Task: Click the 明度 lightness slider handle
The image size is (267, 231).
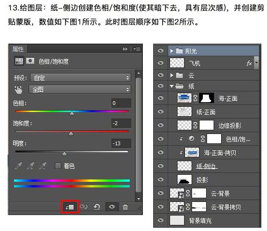Action: coord(64,154)
